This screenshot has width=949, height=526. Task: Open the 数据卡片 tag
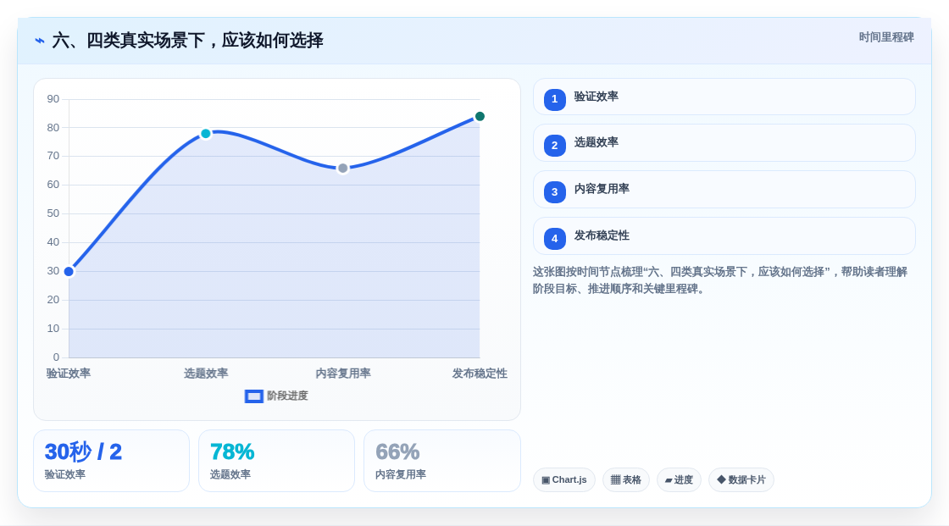tap(741, 480)
